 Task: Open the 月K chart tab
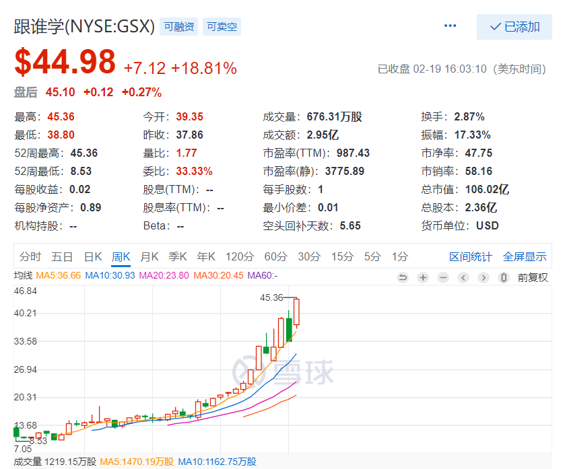(149, 256)
